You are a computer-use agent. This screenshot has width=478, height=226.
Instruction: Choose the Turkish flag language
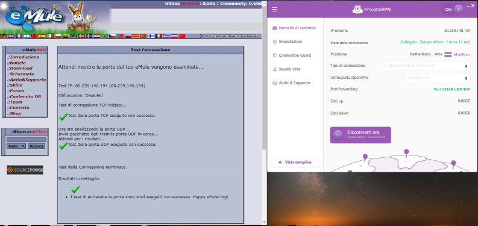143,36
